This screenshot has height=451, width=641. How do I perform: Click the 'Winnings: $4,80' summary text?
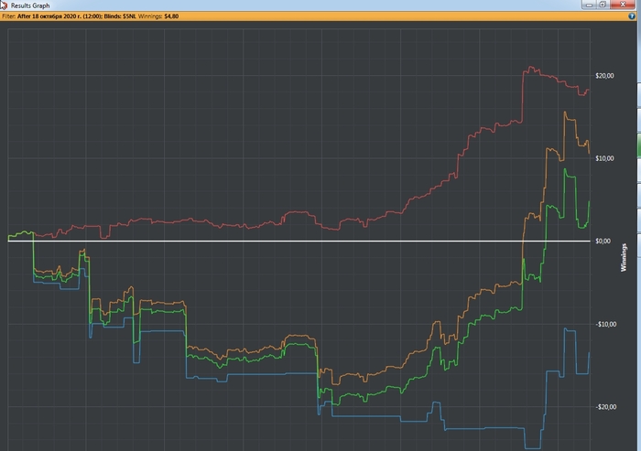click(158, 16)
